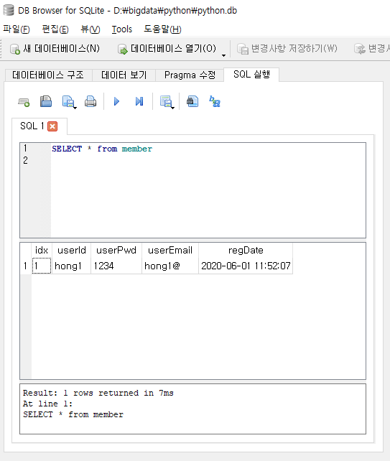This screenshot has height=461, width=390.
Task: Open the 뷰(V) menu
Action: coord(90,29)
